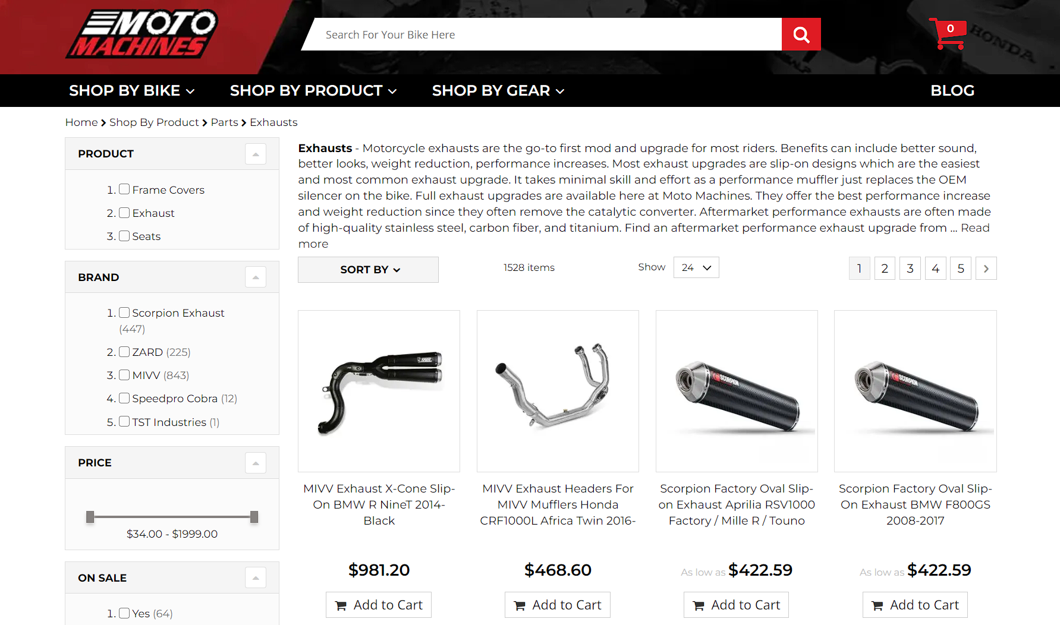Collapse the BRAND filter panel arrow
The height and width of the screenshot is (625, 1060).
click(x=256, y=277)
